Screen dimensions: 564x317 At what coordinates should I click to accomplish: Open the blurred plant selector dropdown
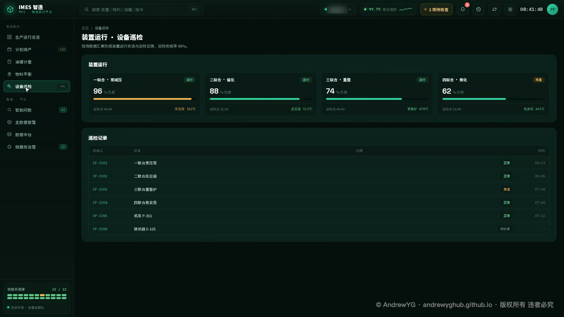(338, 9)
